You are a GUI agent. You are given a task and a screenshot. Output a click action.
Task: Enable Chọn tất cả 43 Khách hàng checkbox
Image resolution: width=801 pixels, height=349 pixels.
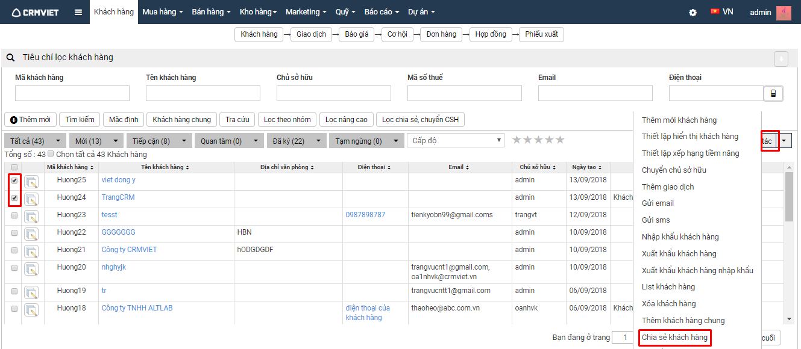[x=51, y=154]
